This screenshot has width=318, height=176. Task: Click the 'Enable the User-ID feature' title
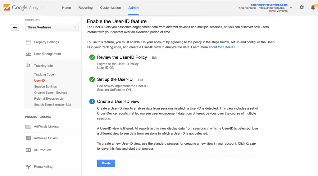pos(117,21)
